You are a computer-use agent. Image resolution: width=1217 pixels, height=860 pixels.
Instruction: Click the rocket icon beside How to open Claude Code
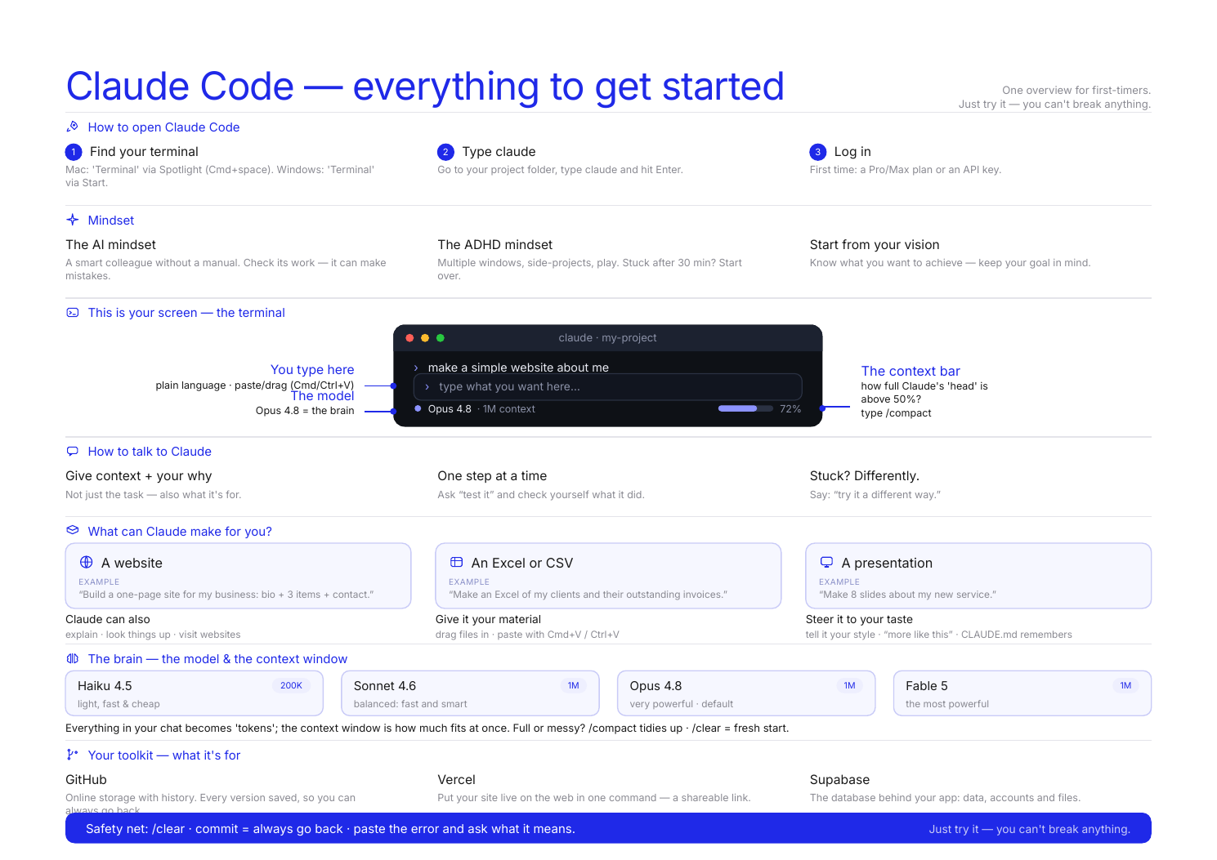pos(72,127)
